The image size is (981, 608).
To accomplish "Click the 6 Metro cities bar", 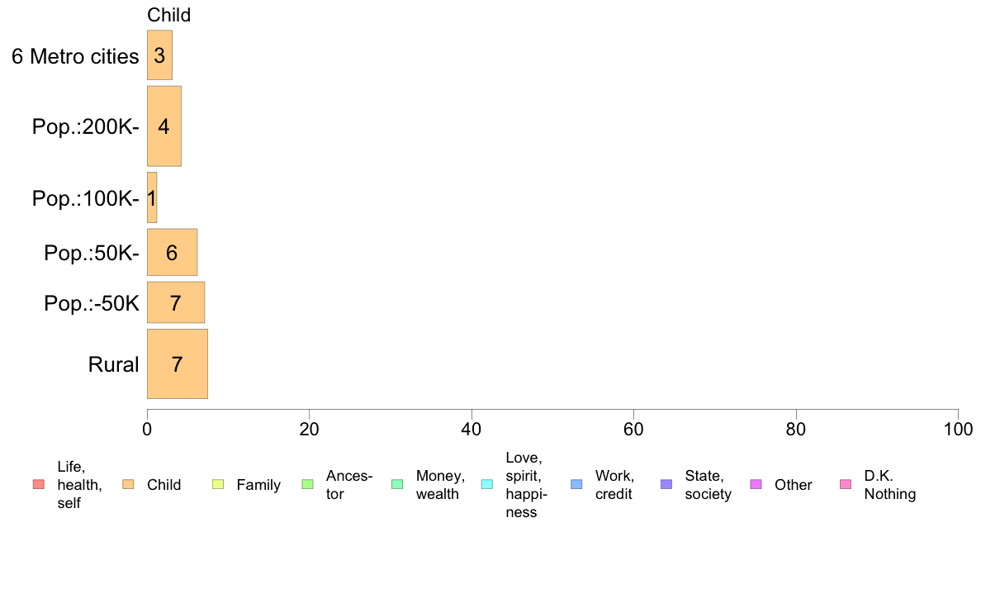I will pyautogui.click(x=159, y=55).
